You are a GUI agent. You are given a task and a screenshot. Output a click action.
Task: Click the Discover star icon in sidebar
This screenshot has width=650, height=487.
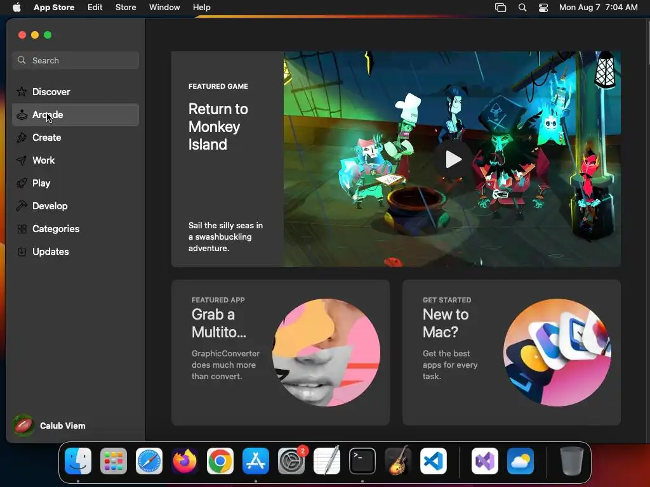tap(22, 91)
